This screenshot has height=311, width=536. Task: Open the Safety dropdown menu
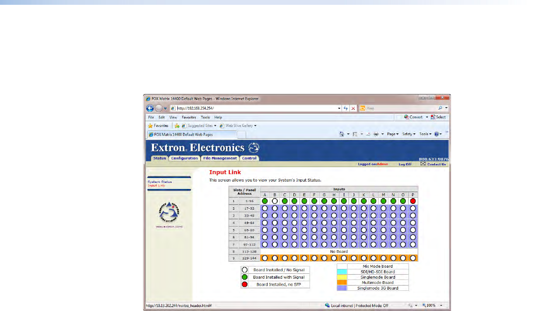[409, 134]
